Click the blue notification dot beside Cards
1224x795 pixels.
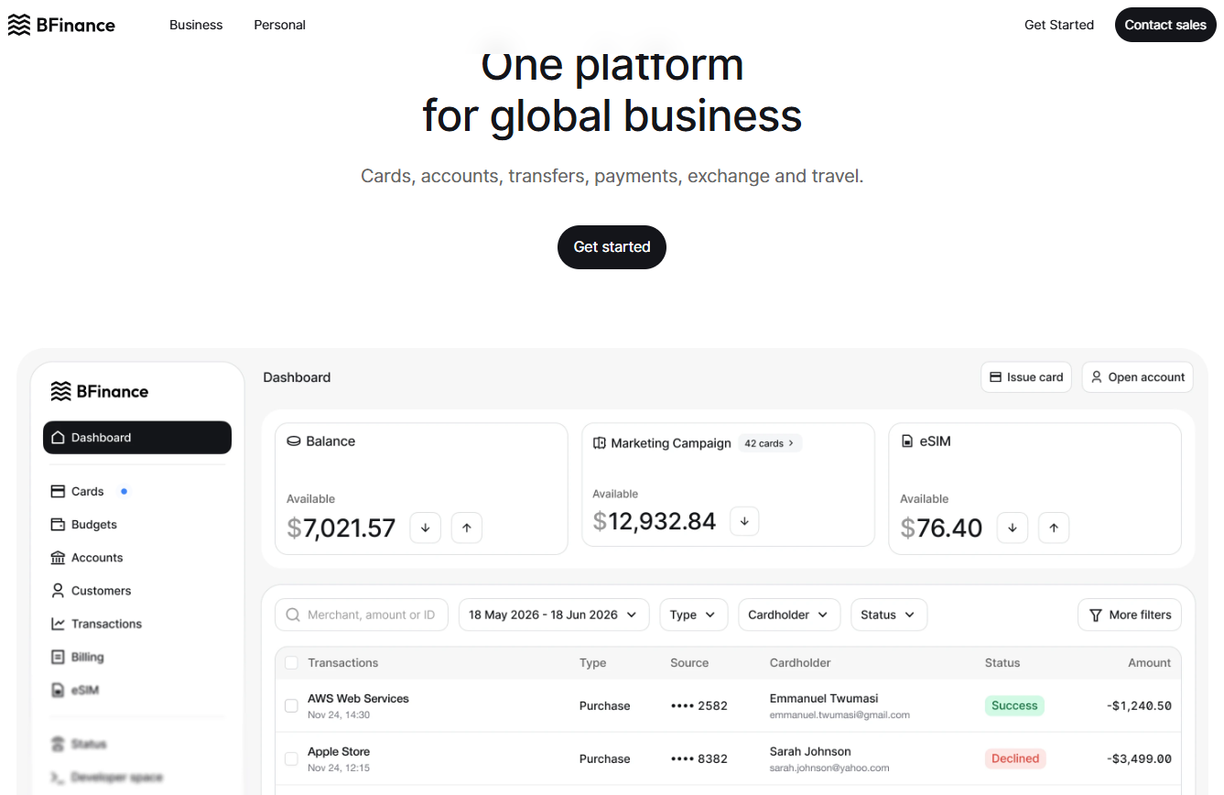click(124, 491)
